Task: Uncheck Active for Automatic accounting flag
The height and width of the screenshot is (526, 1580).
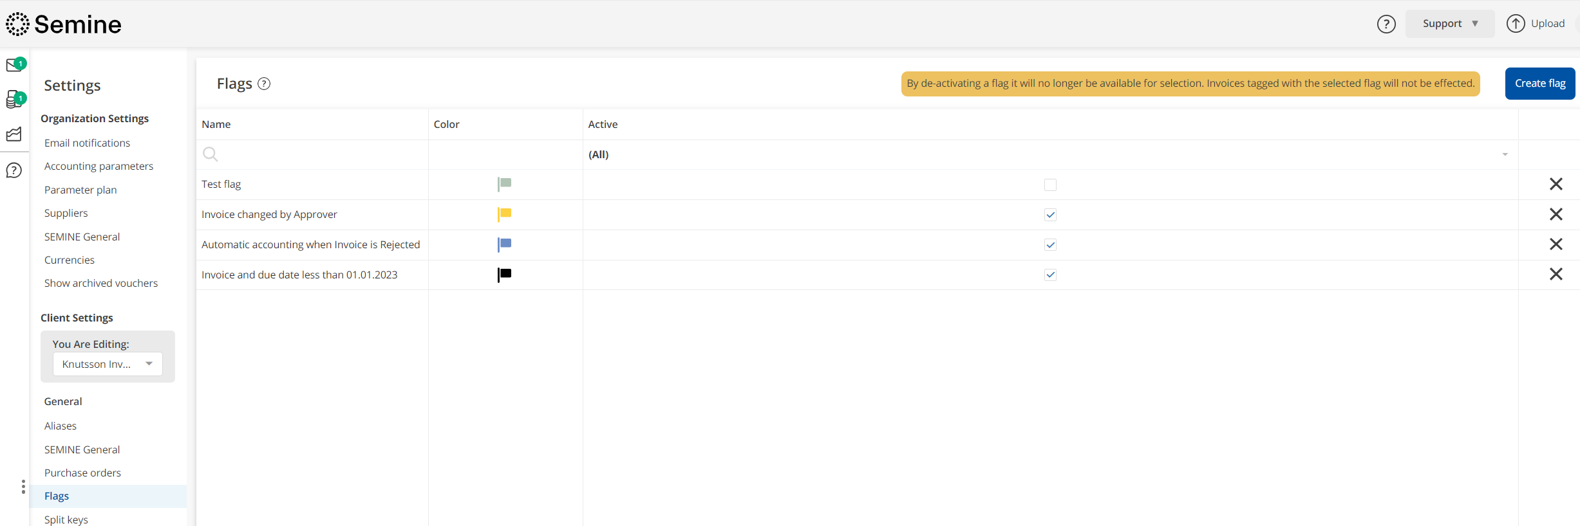Action: 1050,245
